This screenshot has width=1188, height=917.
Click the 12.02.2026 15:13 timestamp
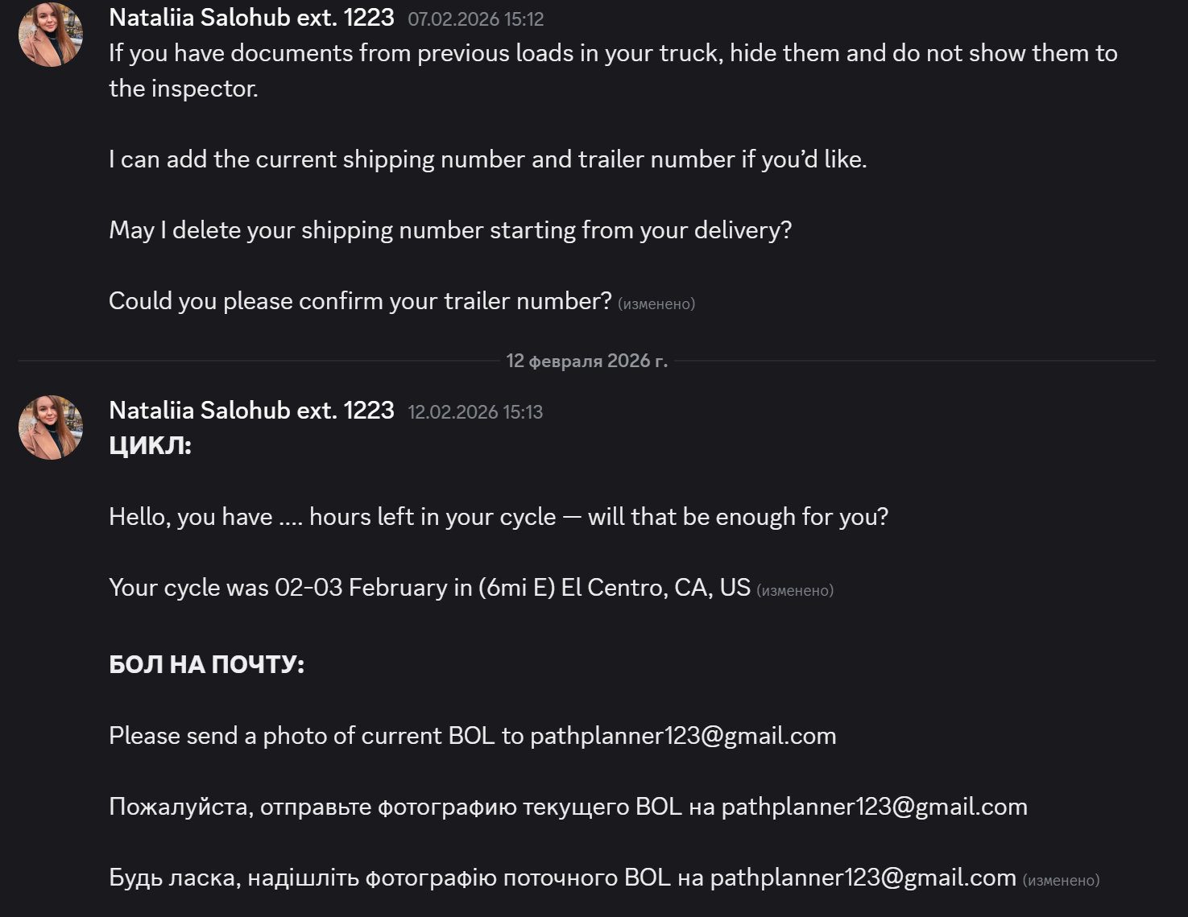pyautogui.click(x=475, y=412)
